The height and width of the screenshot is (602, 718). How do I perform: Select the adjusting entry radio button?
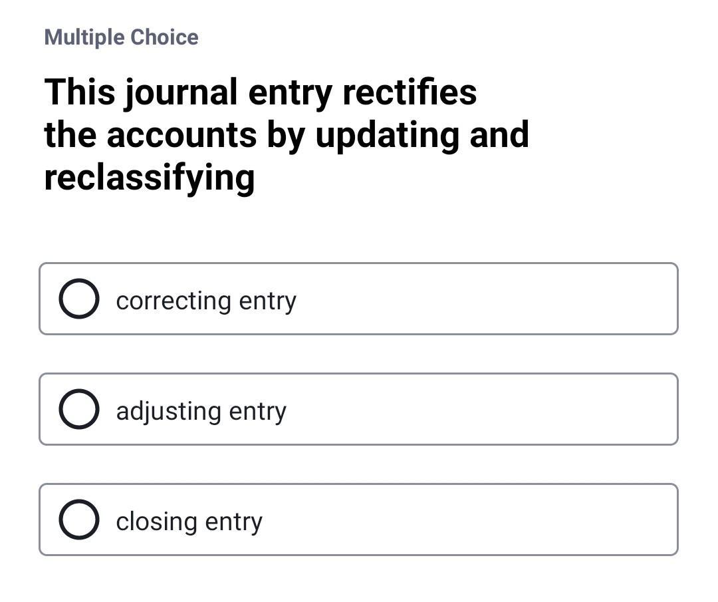(78, 408)
